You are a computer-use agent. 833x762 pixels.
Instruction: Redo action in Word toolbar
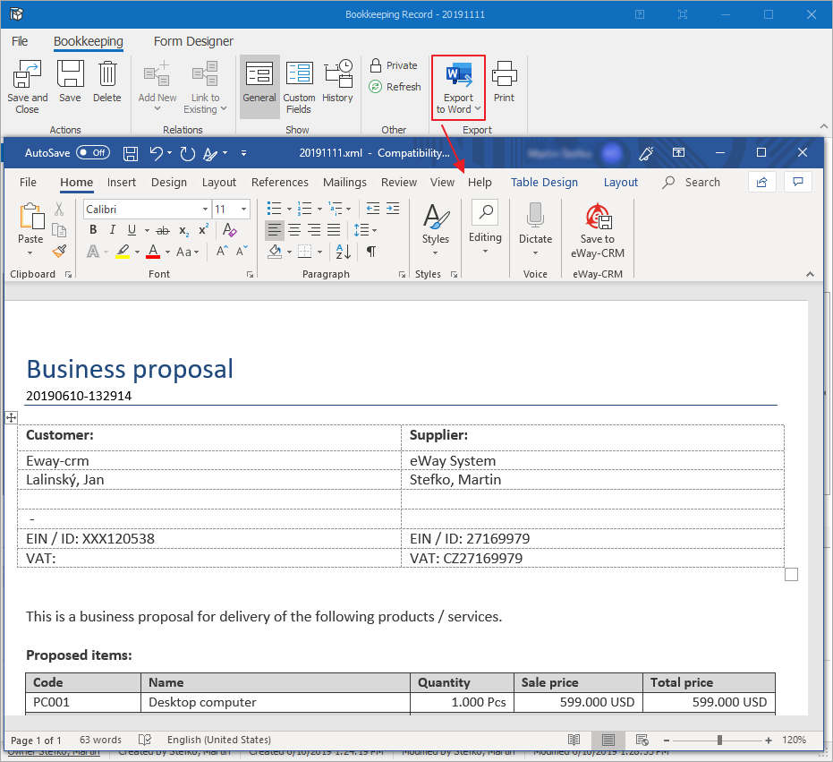point(187,153)
